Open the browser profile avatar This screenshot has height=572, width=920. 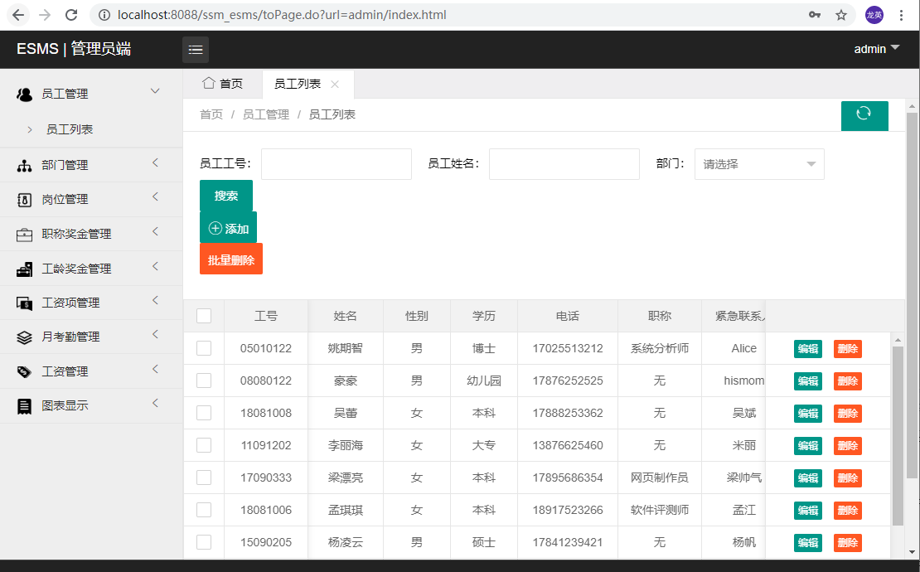pyautogui.click(x=874, y=15)
